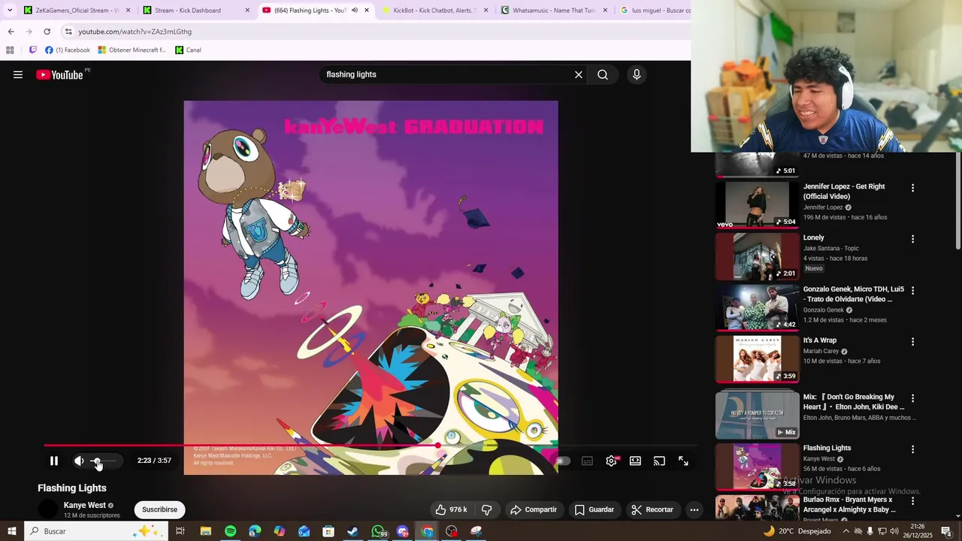Launch Spotify from the taskbar
The height and width of the screenshot is (541, 962).
click(230, 531)
